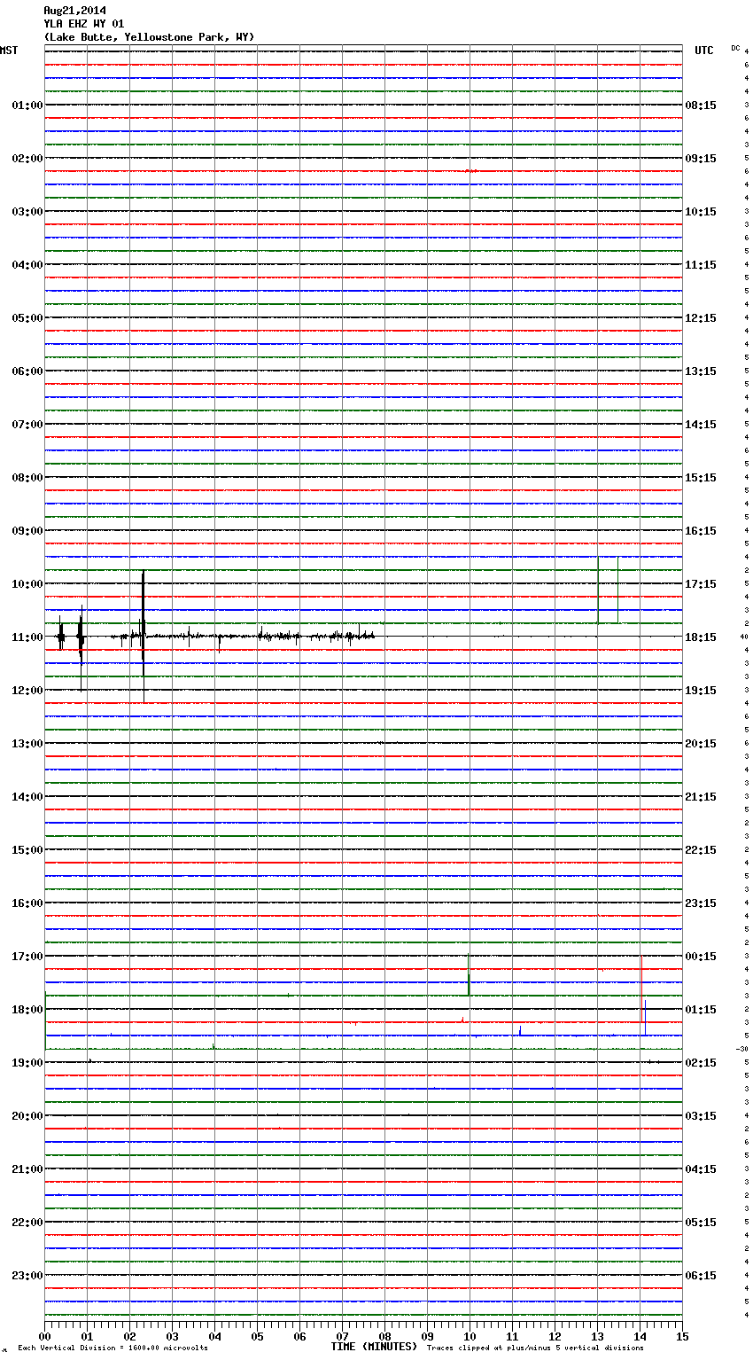The image size is (753, 1360).
Task: Select the 11:00 MST row label
Action: coord(27,637)
